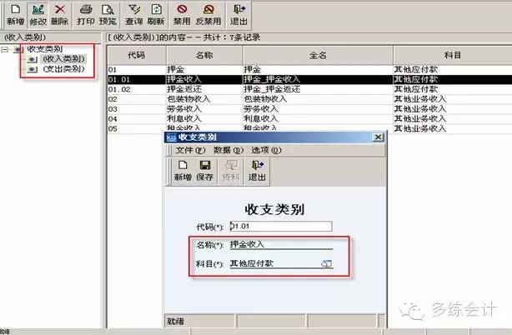Click the 新增 icon in main toolbar
This screenshot has height=335, width=512.
pyautogui.click(x=15, y=15)
